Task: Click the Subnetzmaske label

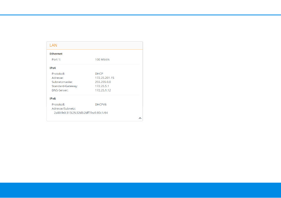Action: [62, 82]
